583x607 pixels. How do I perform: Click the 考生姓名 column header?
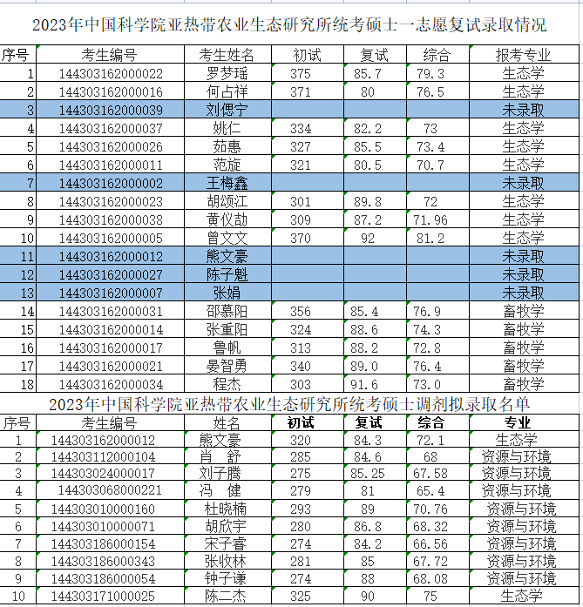click(x=227, y=55)
